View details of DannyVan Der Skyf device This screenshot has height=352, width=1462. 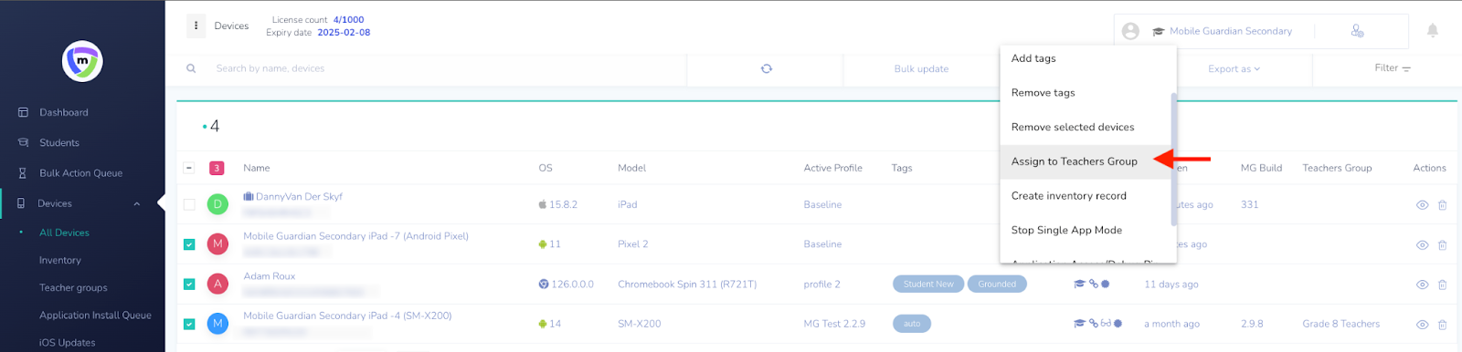(x=1422, y=204)
